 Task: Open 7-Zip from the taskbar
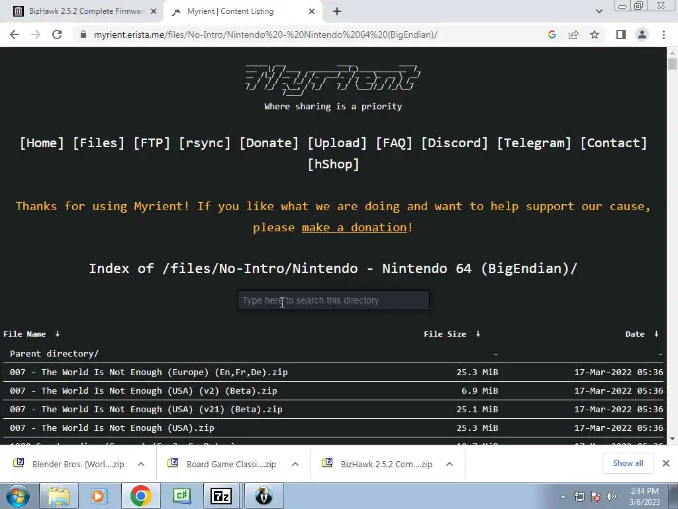point(221,496)
